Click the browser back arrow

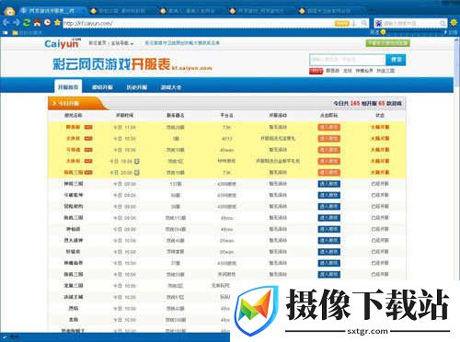[x=6, y=22]
